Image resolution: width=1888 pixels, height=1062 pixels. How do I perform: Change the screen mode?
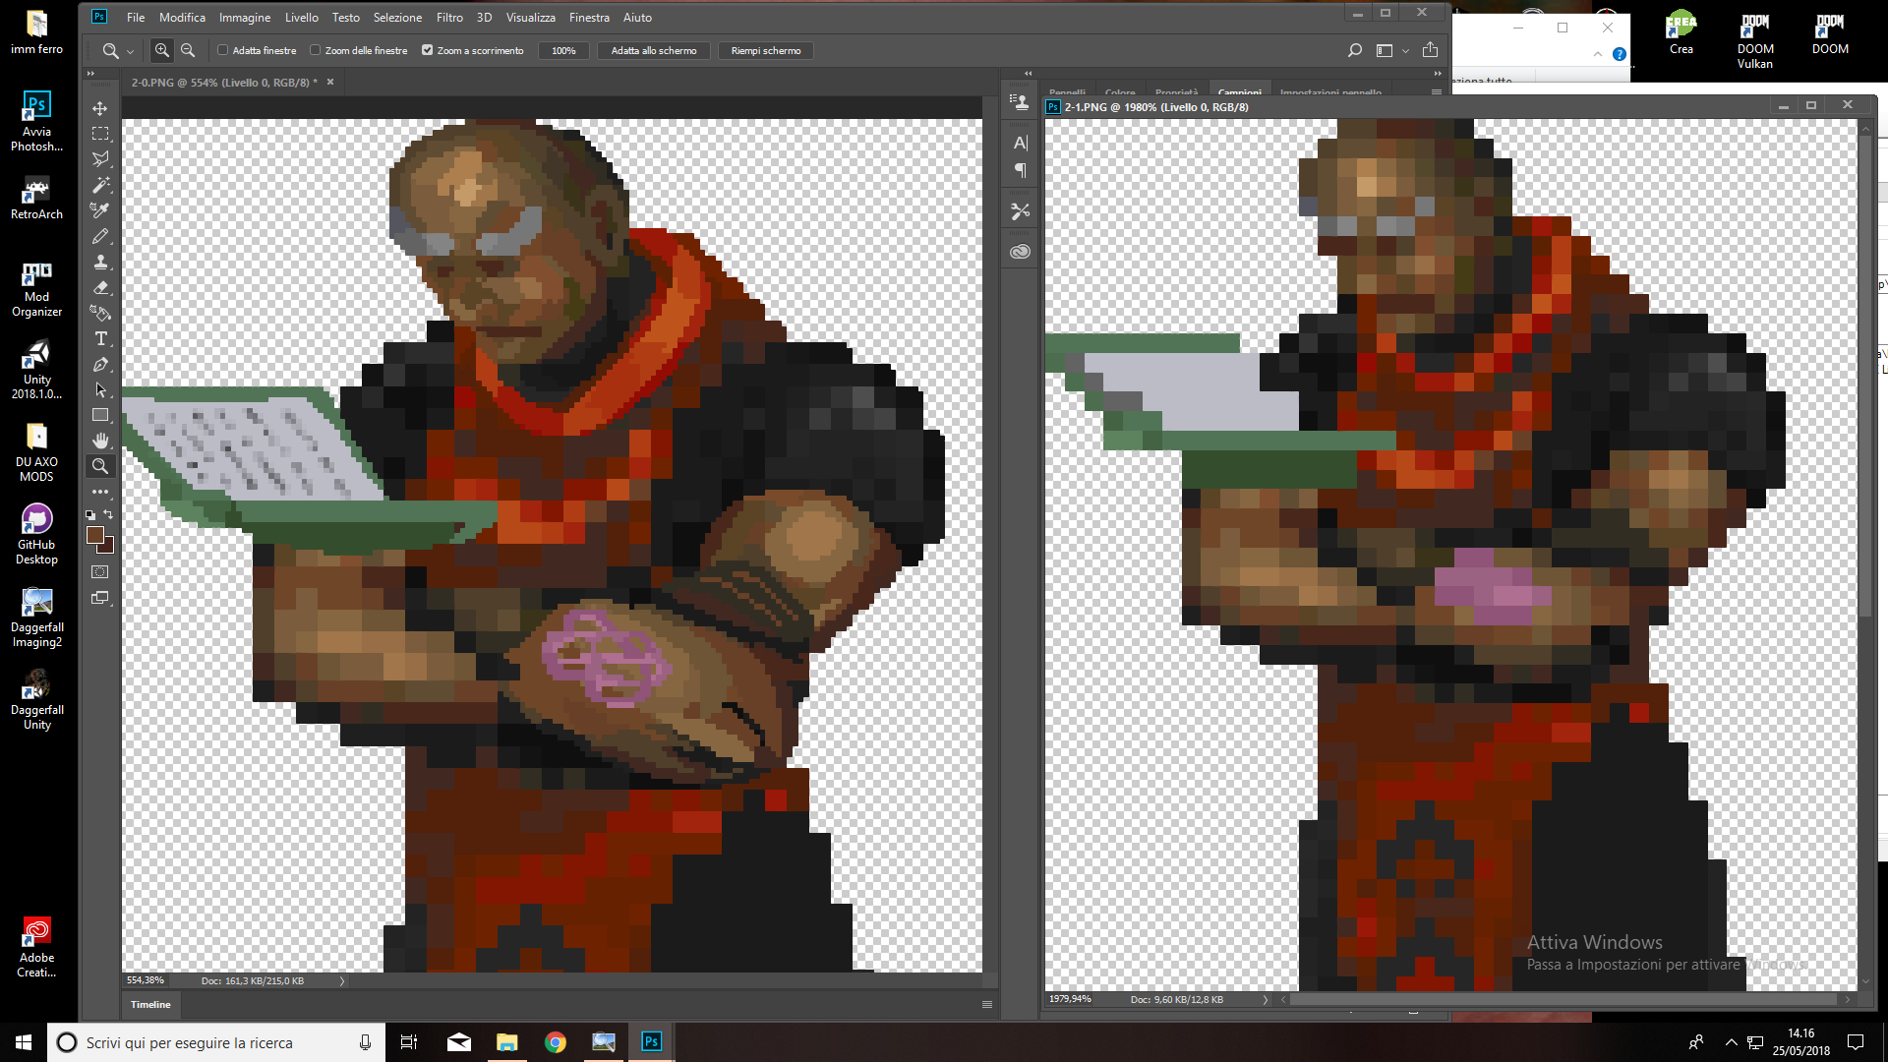pyautogui.click(x=100, y=598)
